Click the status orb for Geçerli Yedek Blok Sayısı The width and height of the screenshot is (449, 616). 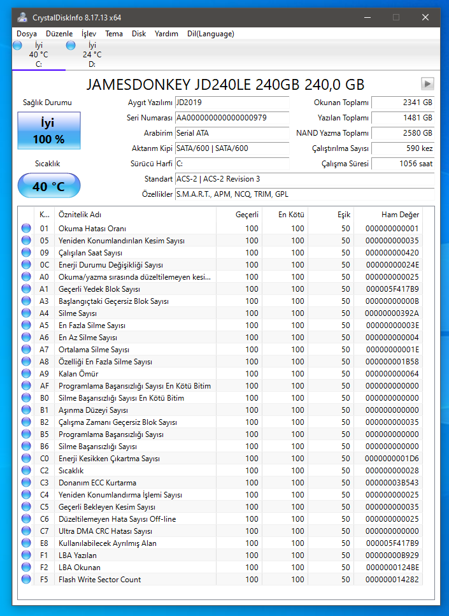click(26, 289)
